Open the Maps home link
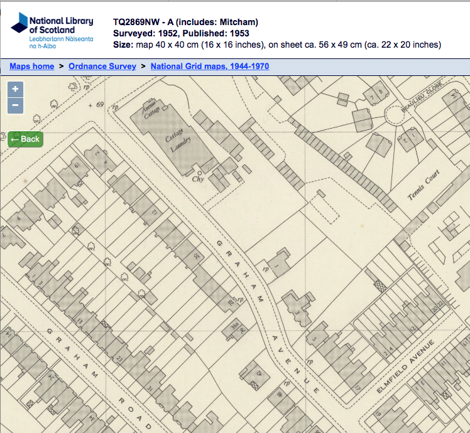Image resolution: width=470 pixels, height=433 pixels. pos(31,66)
